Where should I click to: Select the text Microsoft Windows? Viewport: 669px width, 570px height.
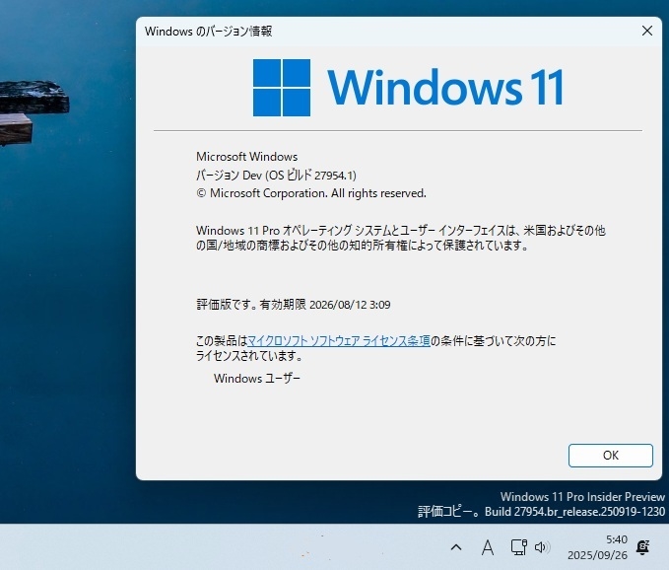[x=246, y=157]
